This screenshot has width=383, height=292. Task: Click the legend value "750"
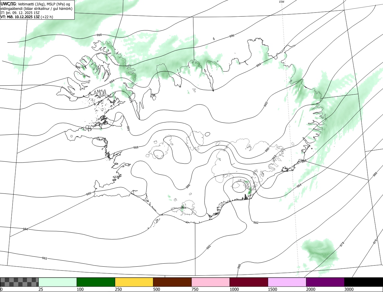[194, 290]
